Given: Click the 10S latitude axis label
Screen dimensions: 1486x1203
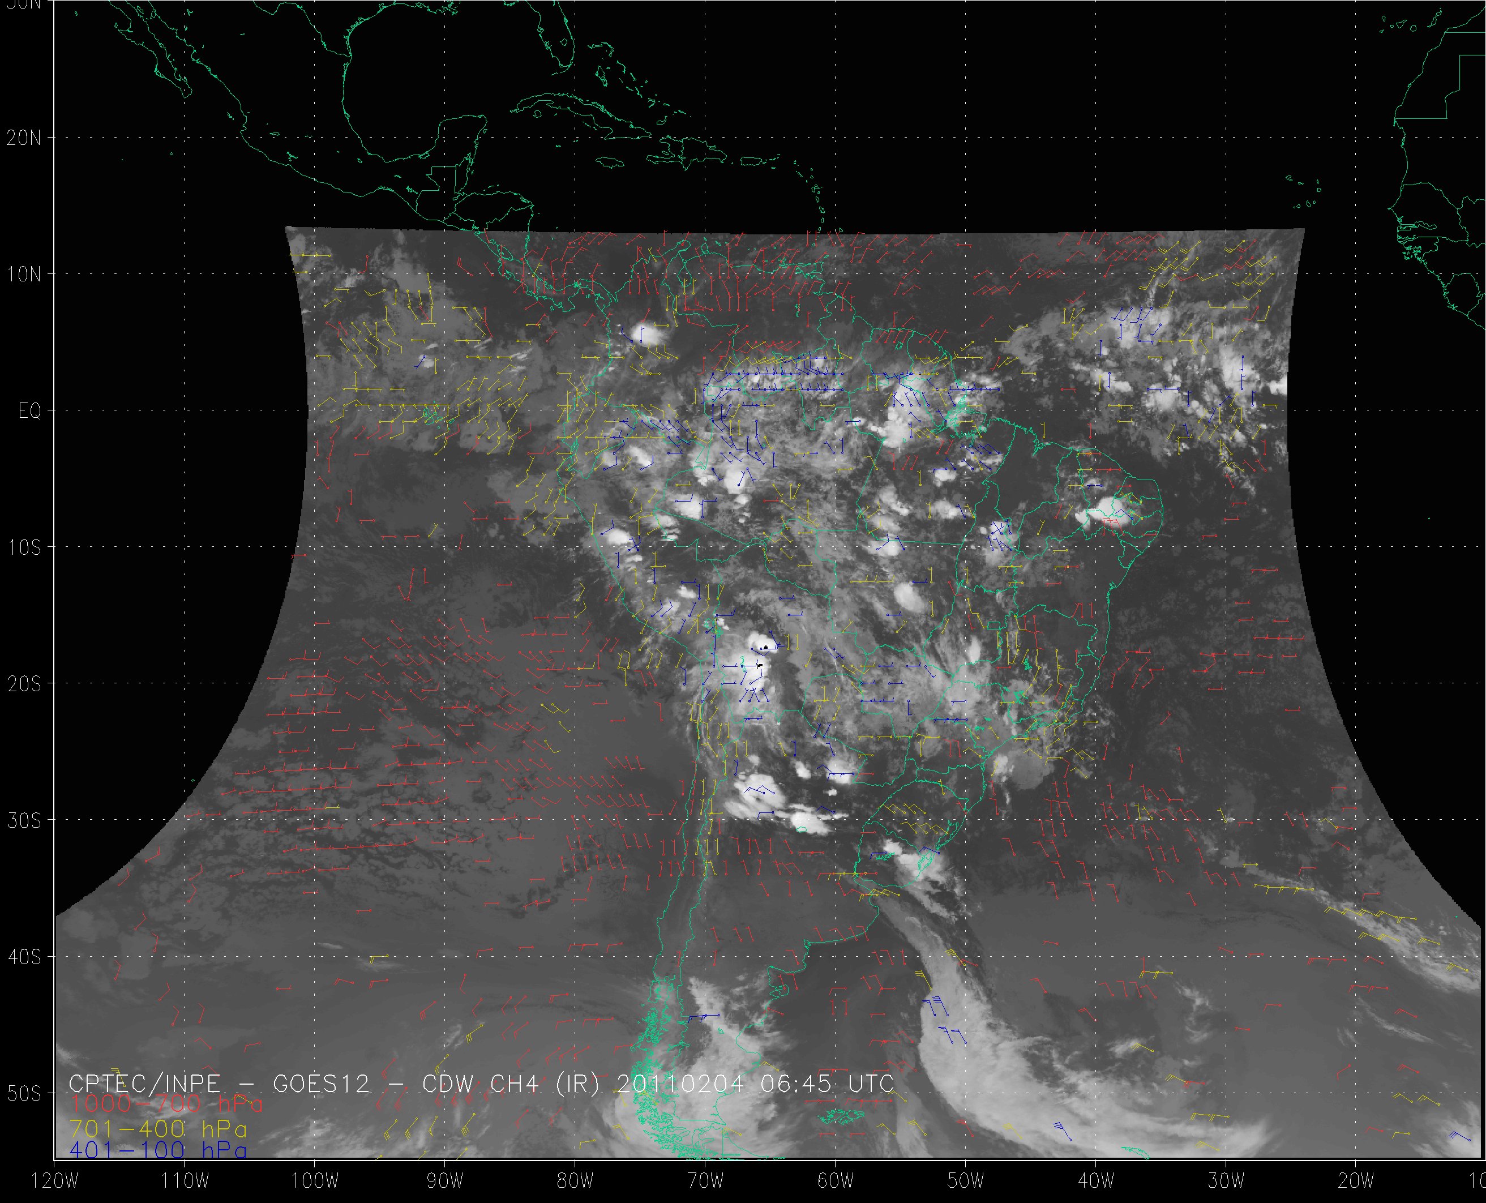Looking at the screenshot, I should (24, 547).
